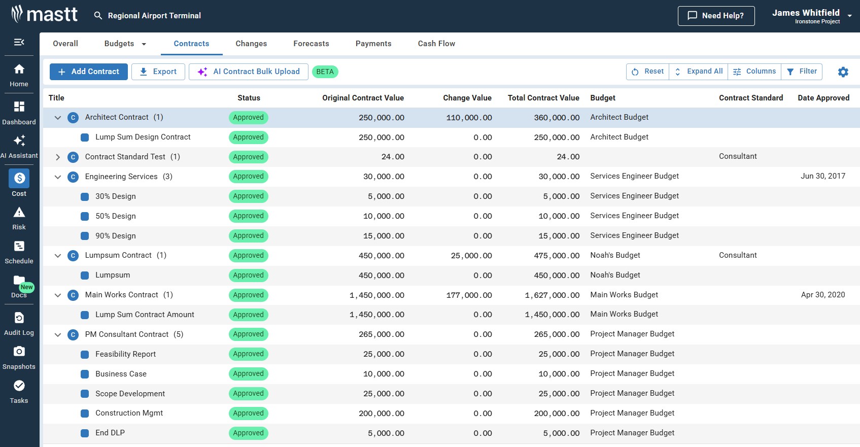Switch to the Contracts tab
This screenshot has height=447, width=860.
pos(191,44)
